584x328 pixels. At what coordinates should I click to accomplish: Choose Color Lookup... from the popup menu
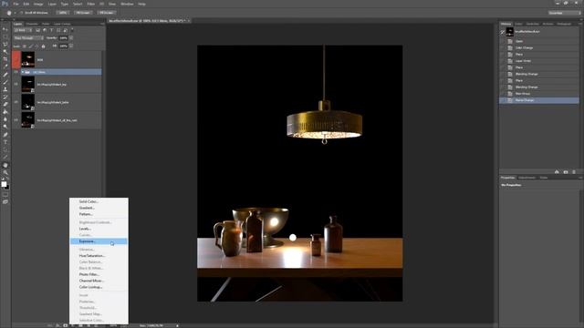(x=99, y=287)
